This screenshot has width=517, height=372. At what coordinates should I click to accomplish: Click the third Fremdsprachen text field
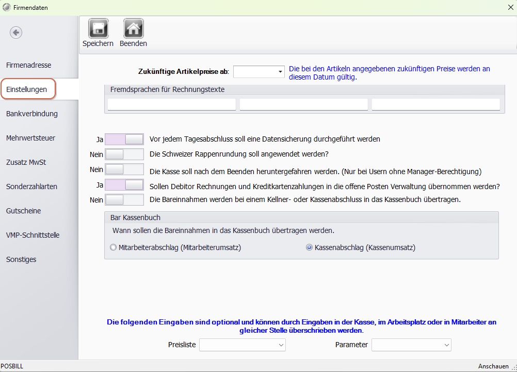(x=436, y=104)
